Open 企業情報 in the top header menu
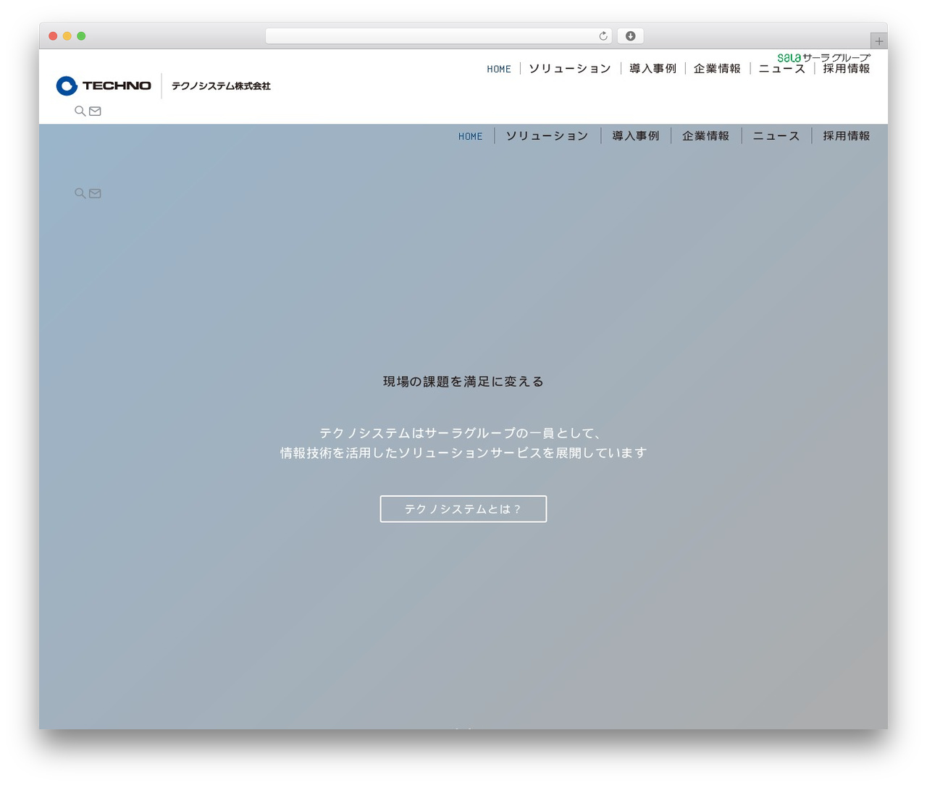The height and width of the screenshot is (785, 927). coord(717,69)
